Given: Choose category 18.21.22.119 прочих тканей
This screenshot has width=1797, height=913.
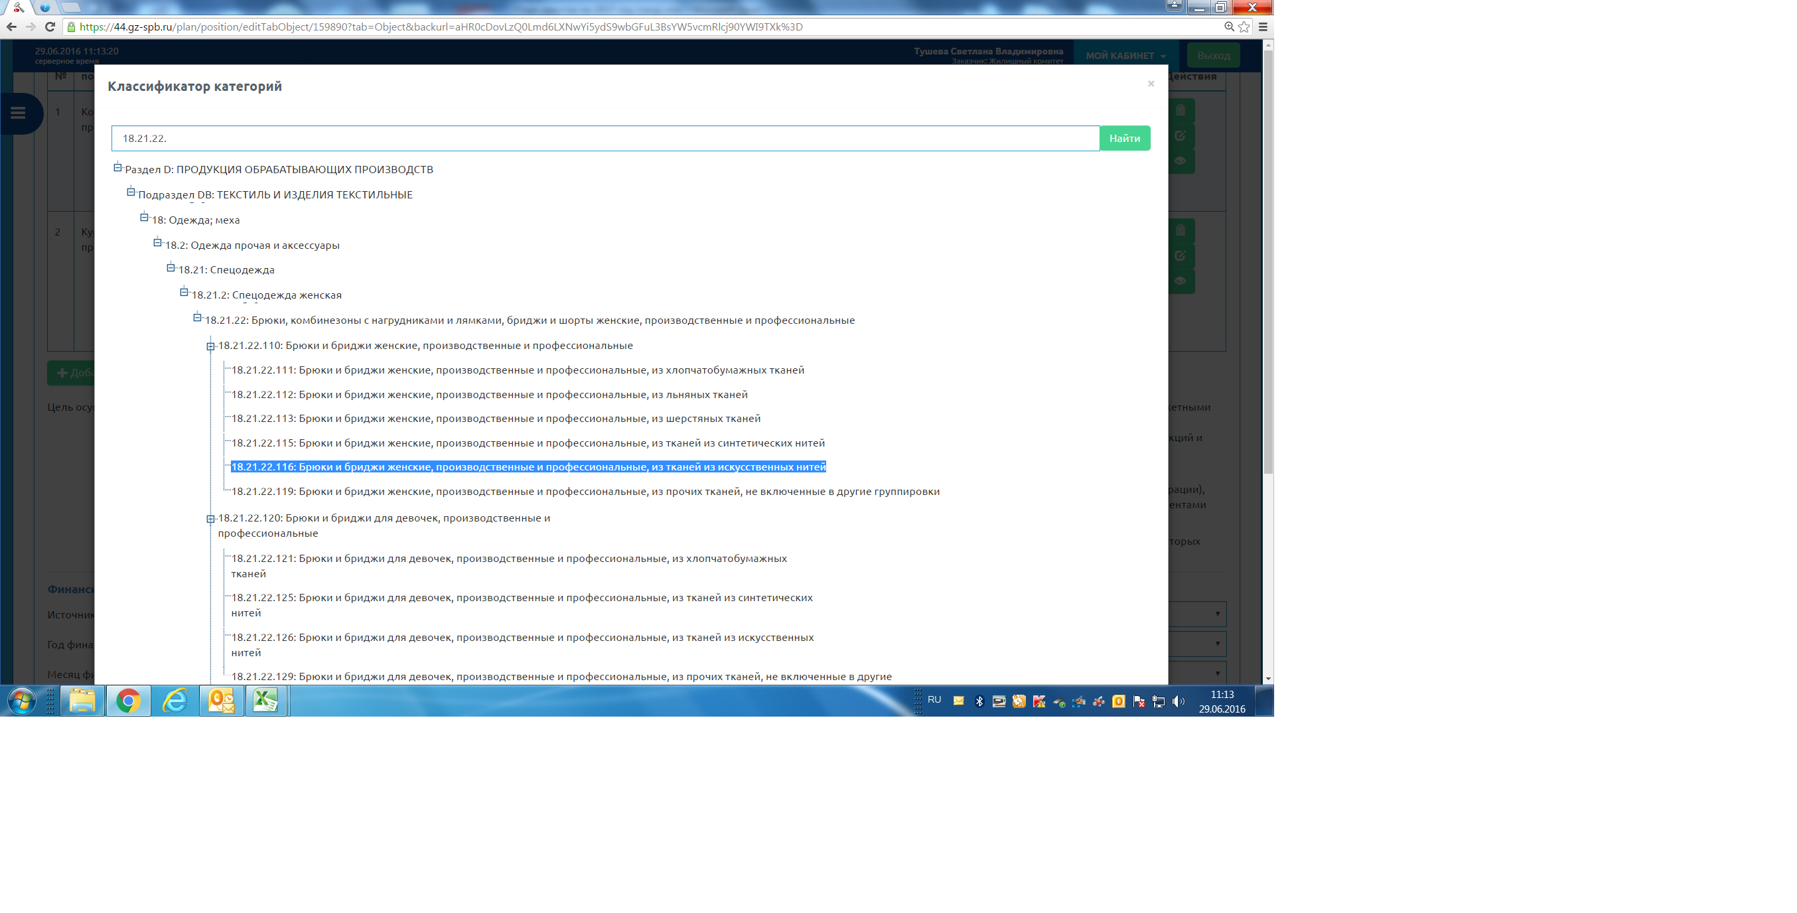Looking at the screenshot, I should click(x=585, y=492).
